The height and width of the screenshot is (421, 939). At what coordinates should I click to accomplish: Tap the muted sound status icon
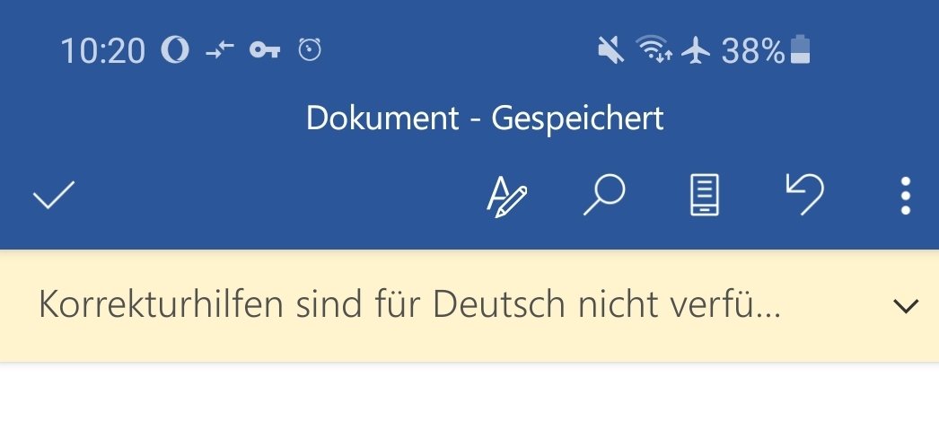click(x=610, y=49)
